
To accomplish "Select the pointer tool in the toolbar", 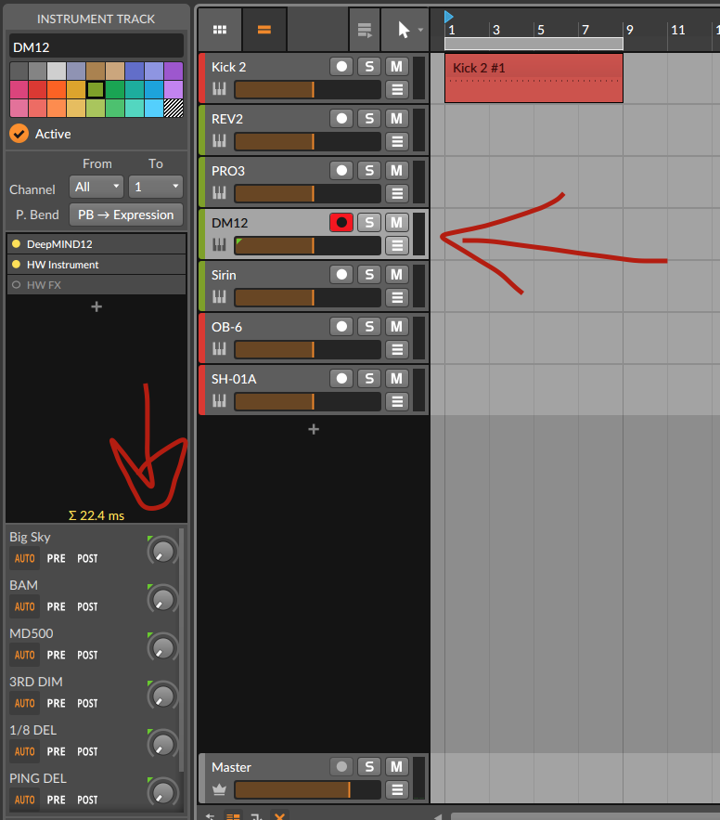I will (x=404, y=30).
